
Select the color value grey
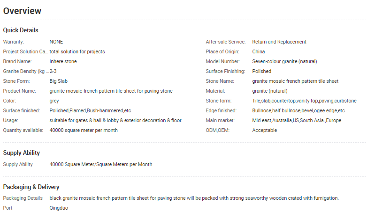point(54,101)
